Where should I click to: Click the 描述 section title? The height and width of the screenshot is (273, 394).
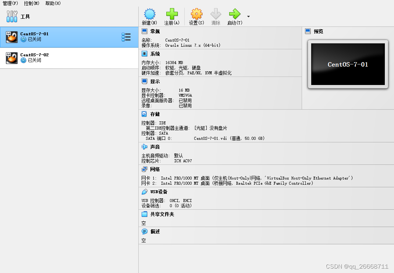tap(155, 231)
